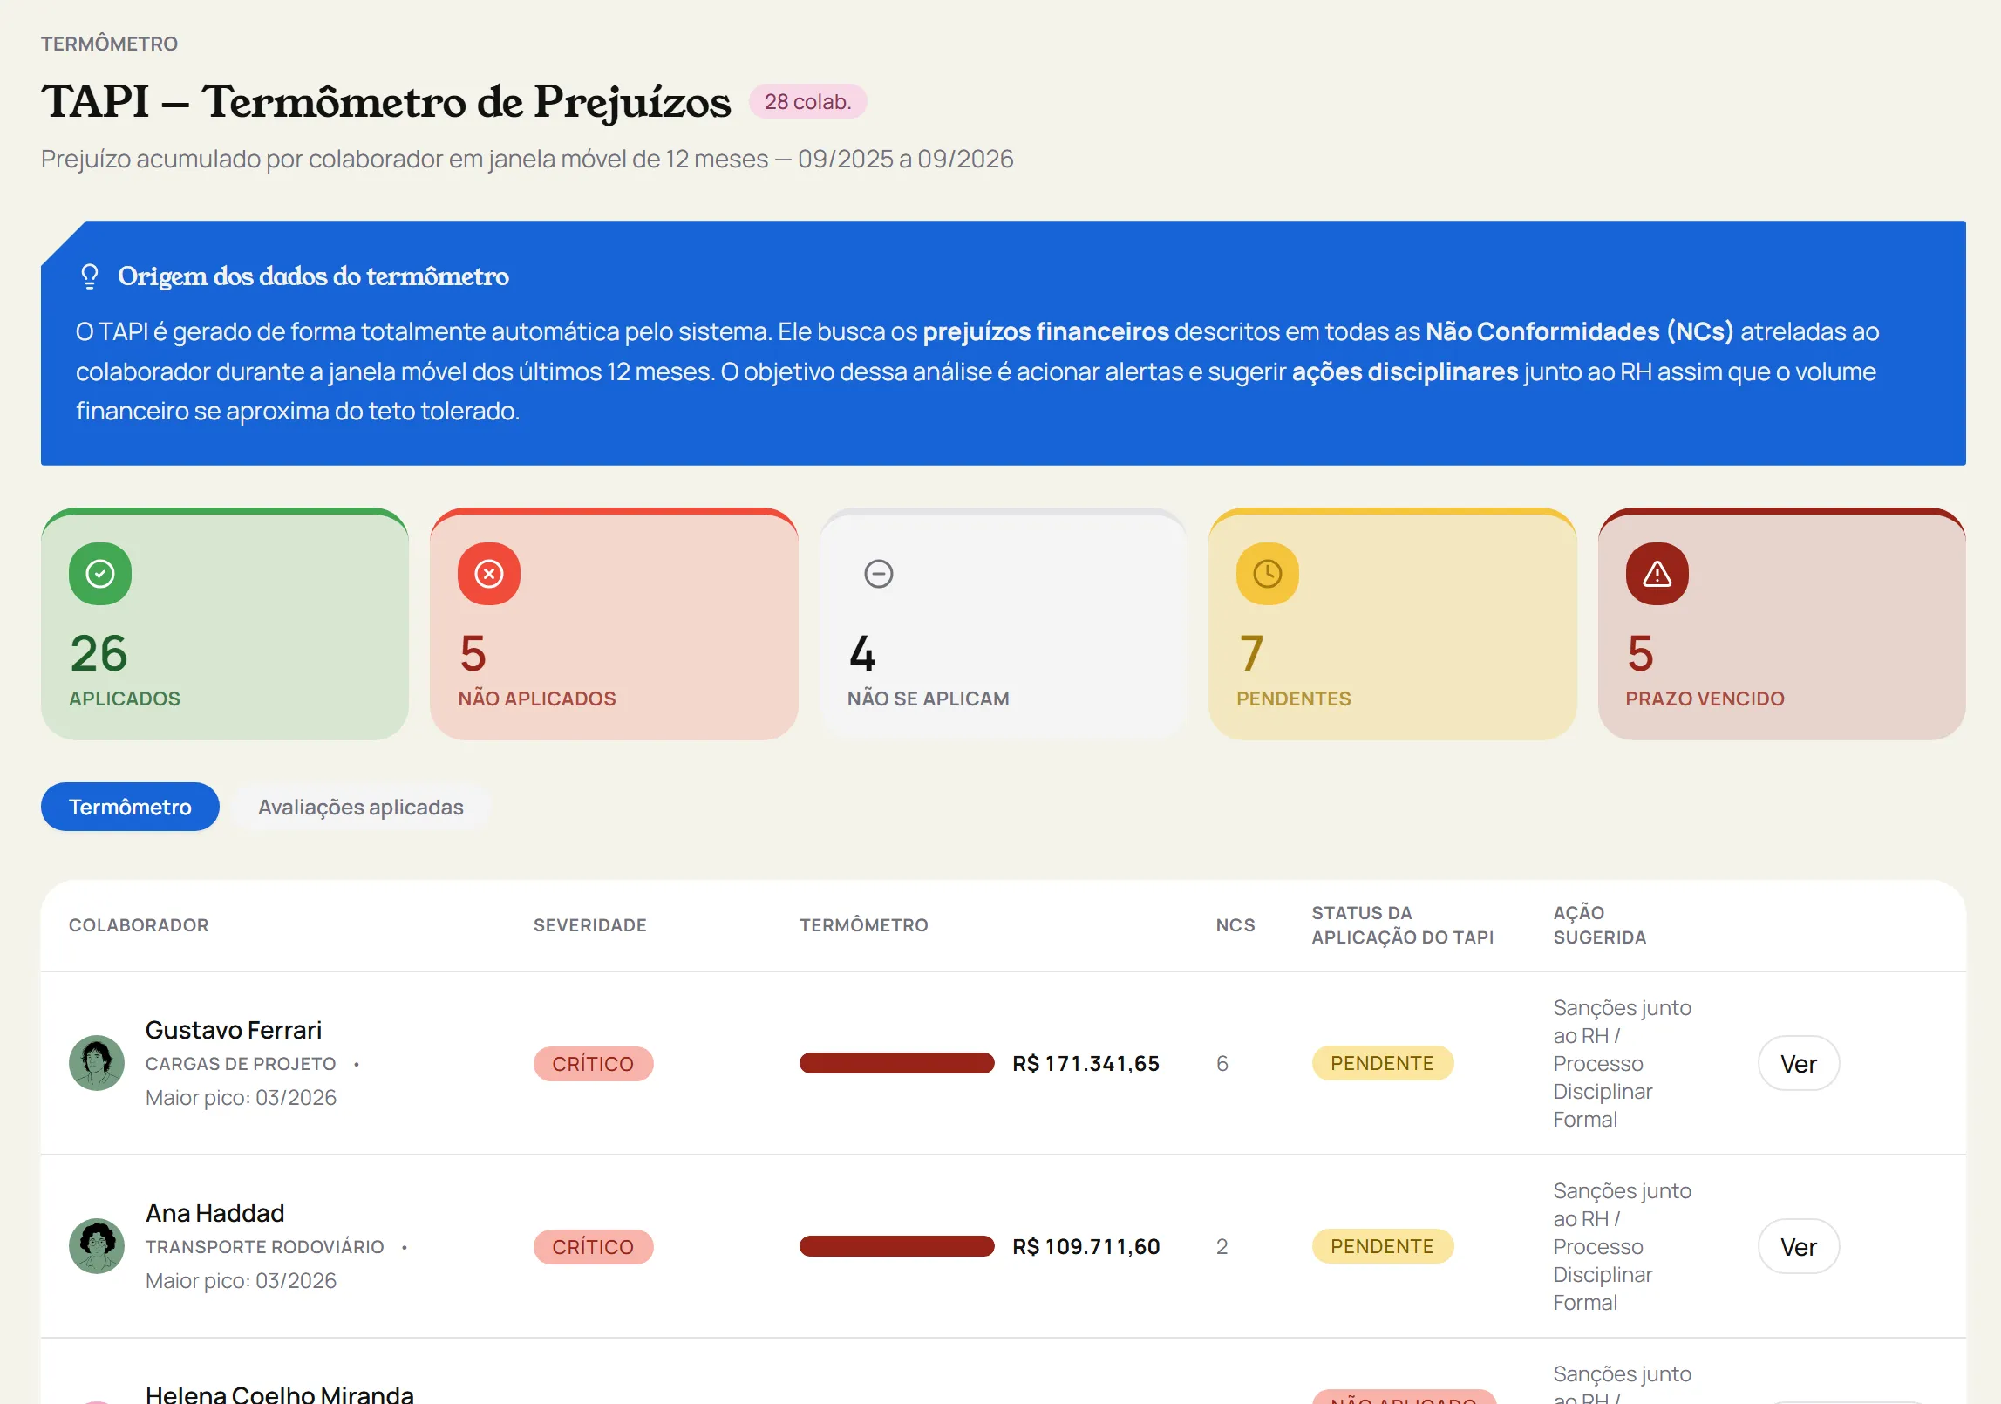Click Ver button for Ana Haddad
The width and height of the screenshot is (2001, 1404).
[x=1799, y=1246]
